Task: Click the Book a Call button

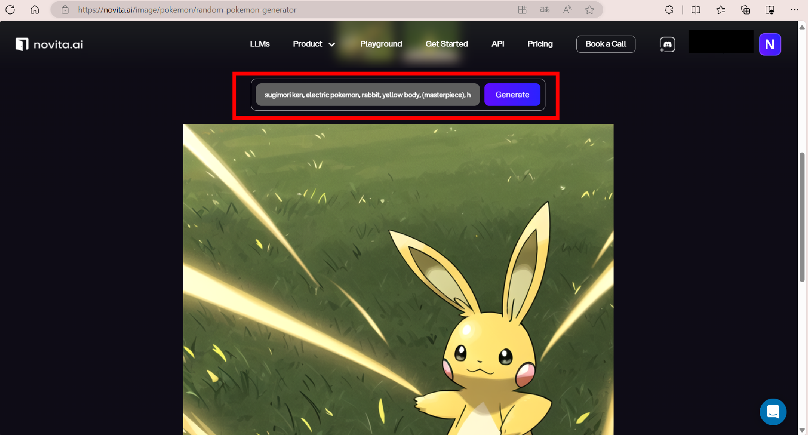Action: 605,44
